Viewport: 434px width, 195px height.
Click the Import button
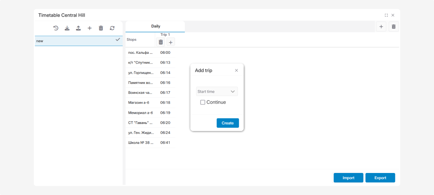348,178
